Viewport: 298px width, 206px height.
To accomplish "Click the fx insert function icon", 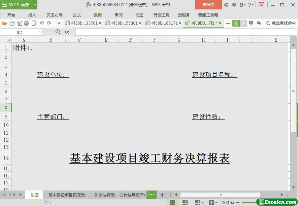I will 66,32.
